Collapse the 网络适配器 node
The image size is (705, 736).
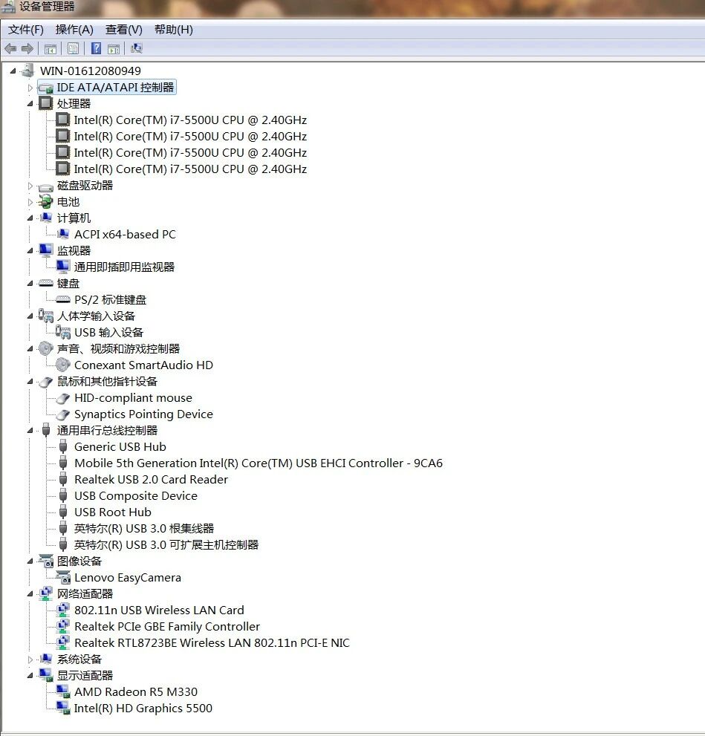[30, 593]
